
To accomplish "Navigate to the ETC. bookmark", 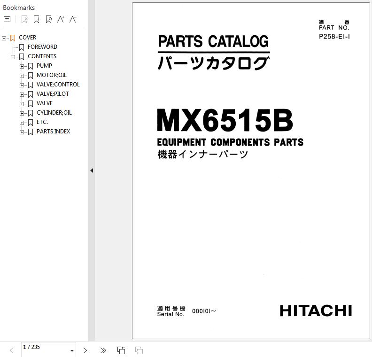I will tap(42, 122).
